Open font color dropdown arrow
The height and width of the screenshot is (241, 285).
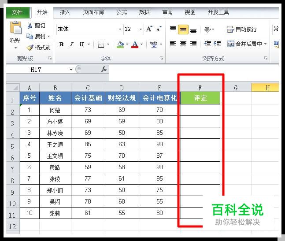(x=141, y=44)
